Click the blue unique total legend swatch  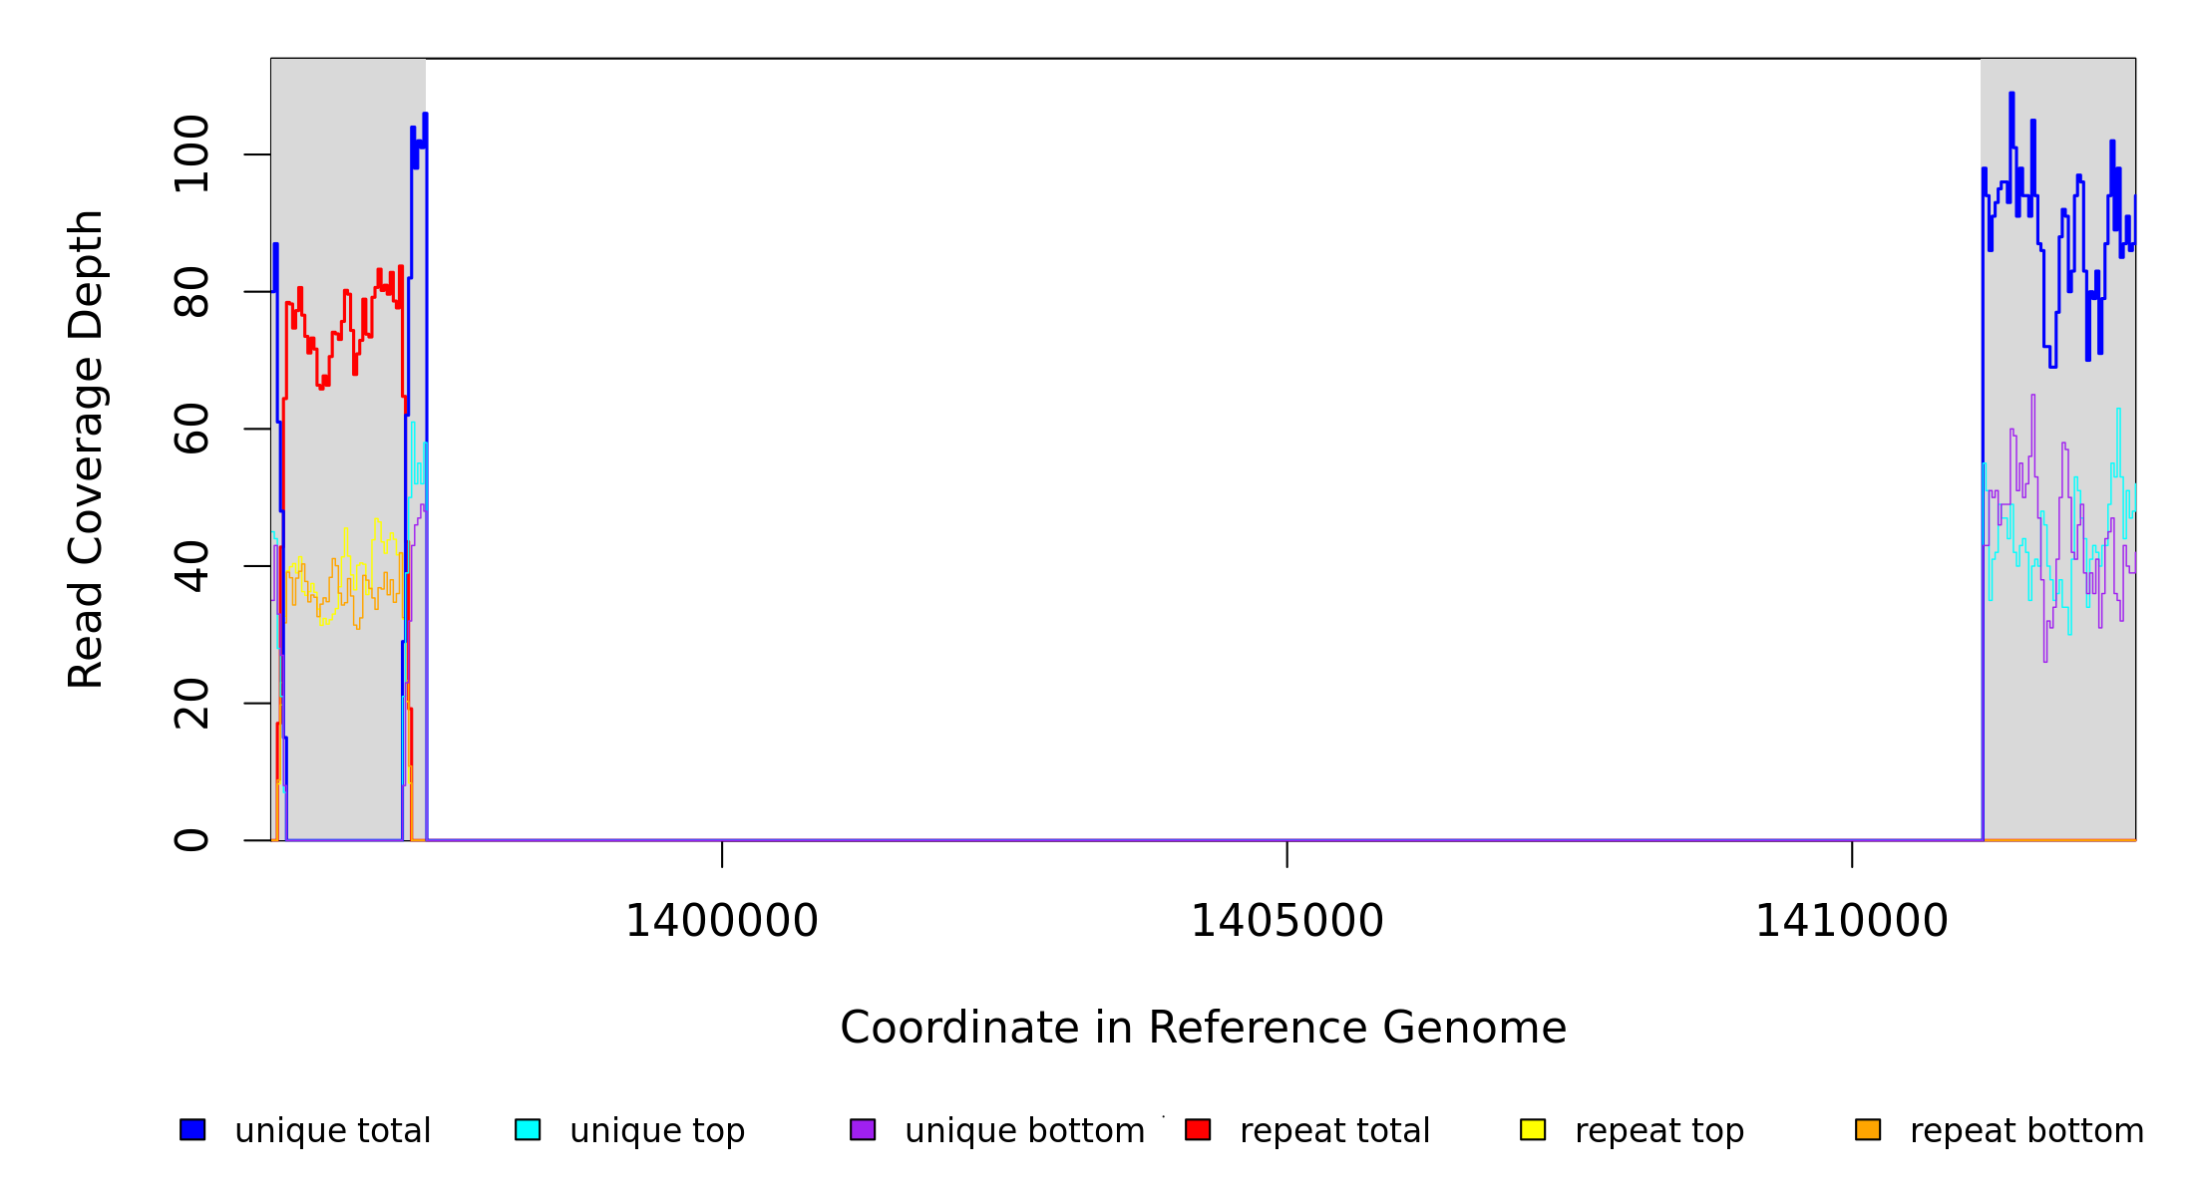pyautogui.click(x=192, y=1129)
